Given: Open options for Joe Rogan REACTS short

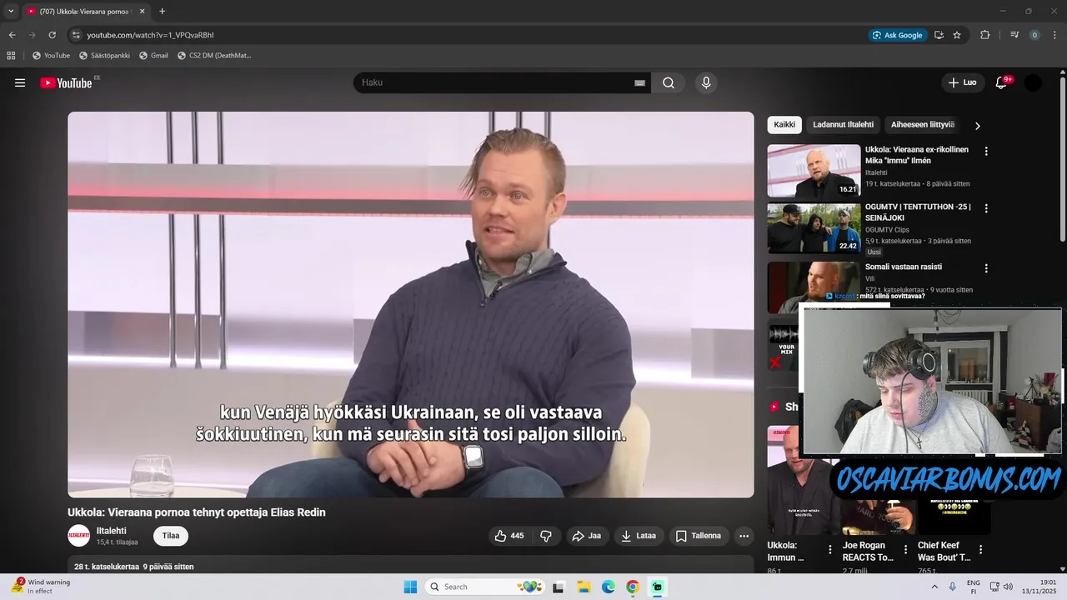Looking at the screenshot, I should coord(905,549).
